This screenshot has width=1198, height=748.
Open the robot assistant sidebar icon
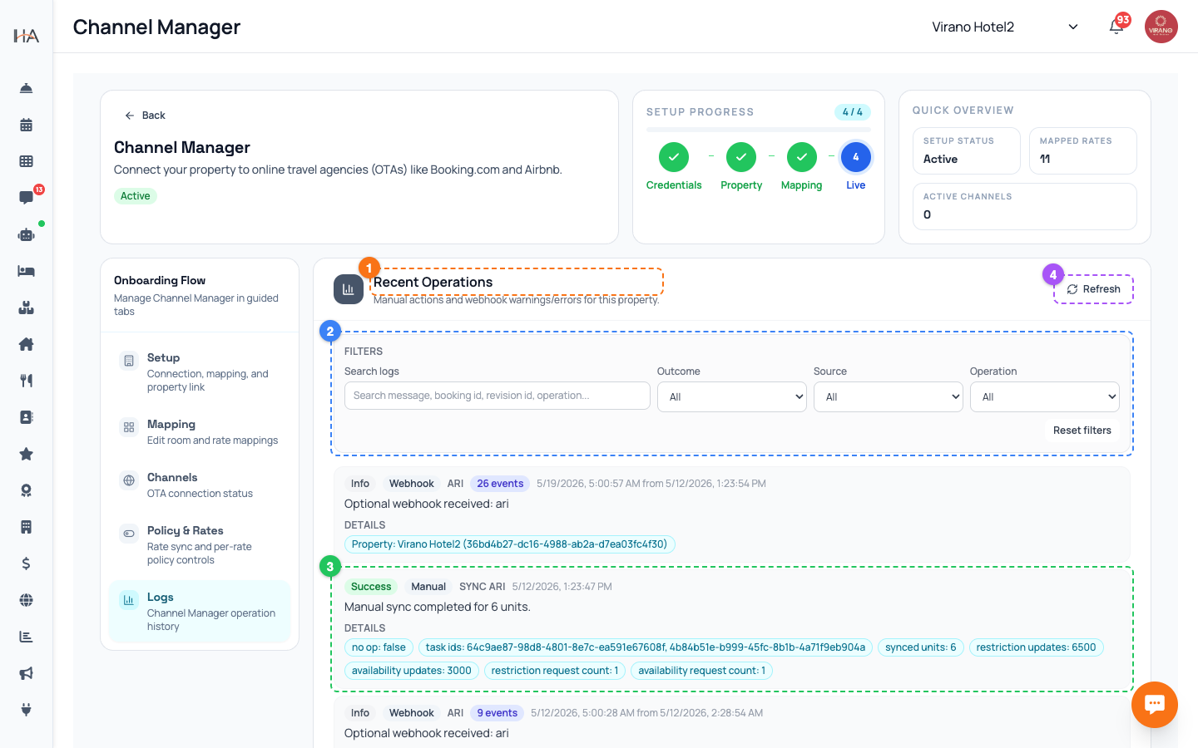click(26, 234)
